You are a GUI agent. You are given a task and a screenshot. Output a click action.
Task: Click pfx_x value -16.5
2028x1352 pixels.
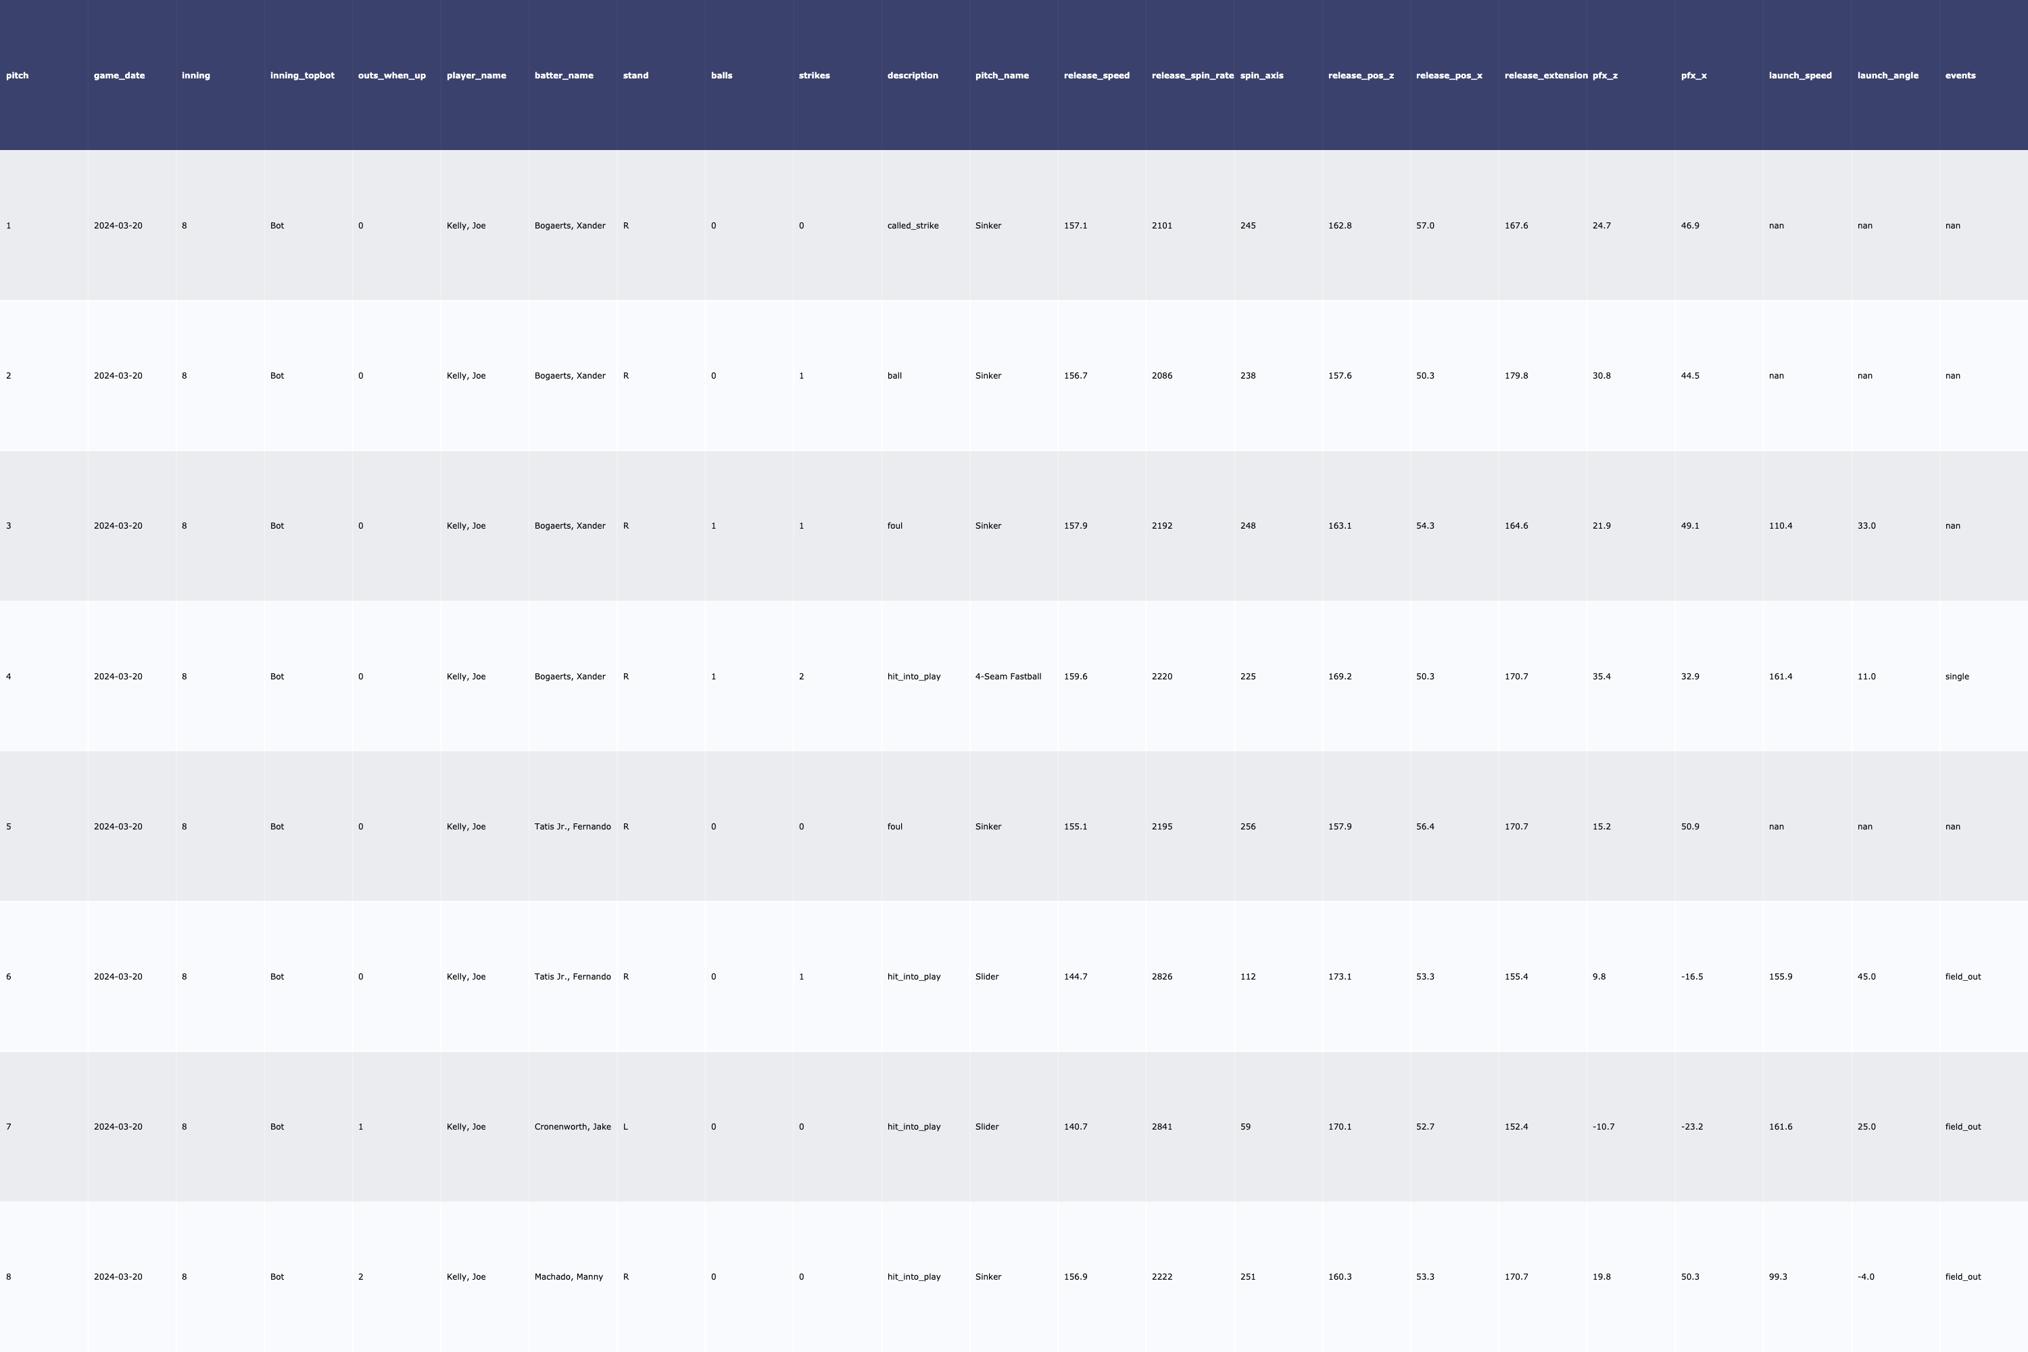1691,977
